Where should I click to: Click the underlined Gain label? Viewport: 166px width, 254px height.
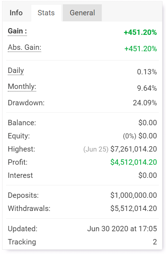click(x=17, y=31)
